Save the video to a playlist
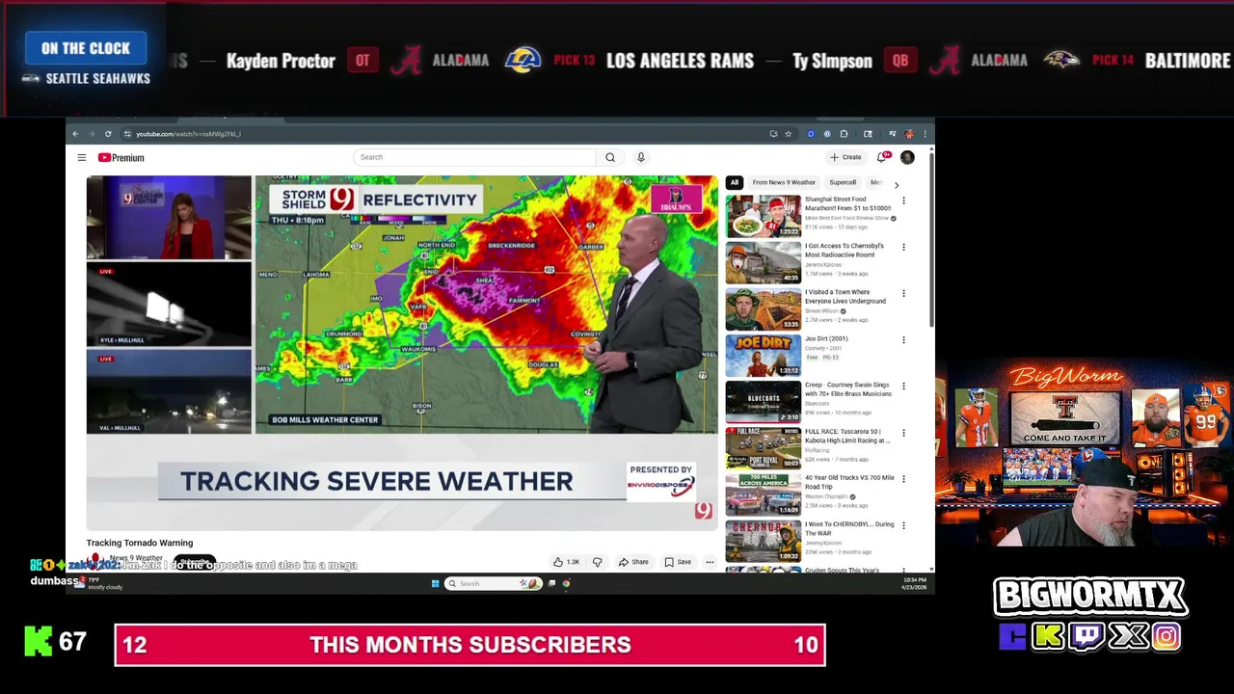This screenshot has width=1234, height=694. 678,562
